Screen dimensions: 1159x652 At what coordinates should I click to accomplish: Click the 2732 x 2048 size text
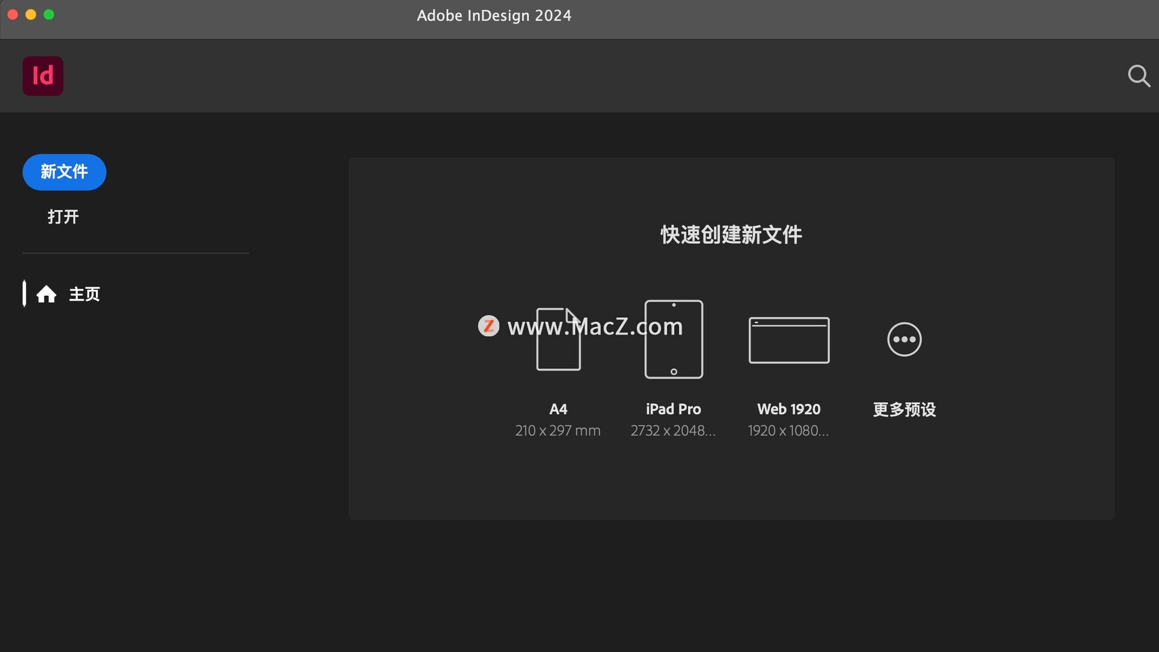click(673, 430)
